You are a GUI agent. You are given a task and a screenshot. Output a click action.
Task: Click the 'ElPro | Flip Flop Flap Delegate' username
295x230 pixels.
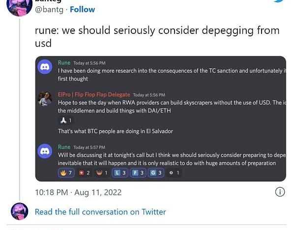(94, 94)
